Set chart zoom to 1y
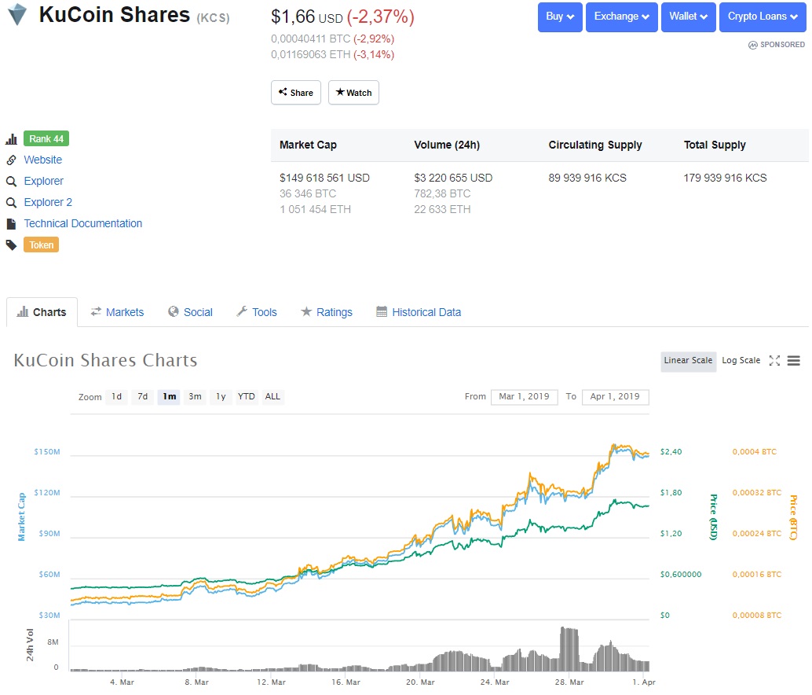This screenshot has height=695, width=812. pyautogui.click(x=221, y=397)
